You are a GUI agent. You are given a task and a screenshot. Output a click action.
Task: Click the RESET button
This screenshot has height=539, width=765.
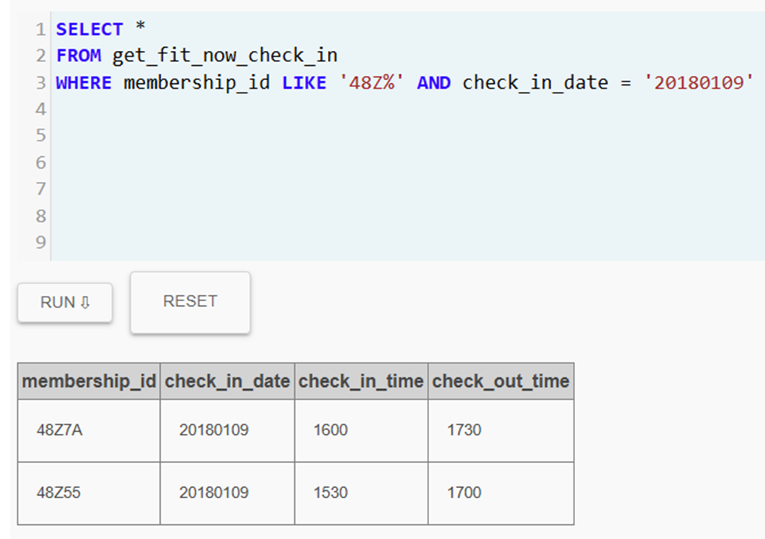[191, 302]
